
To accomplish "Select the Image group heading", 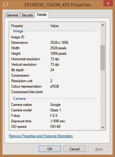I will click(18, 31).
